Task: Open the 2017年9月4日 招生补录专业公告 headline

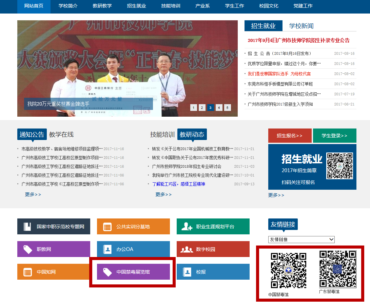Action: (299, 41)
